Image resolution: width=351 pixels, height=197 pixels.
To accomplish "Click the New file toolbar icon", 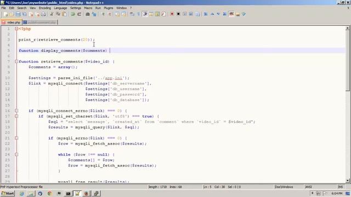I will (x=6, y=14).
